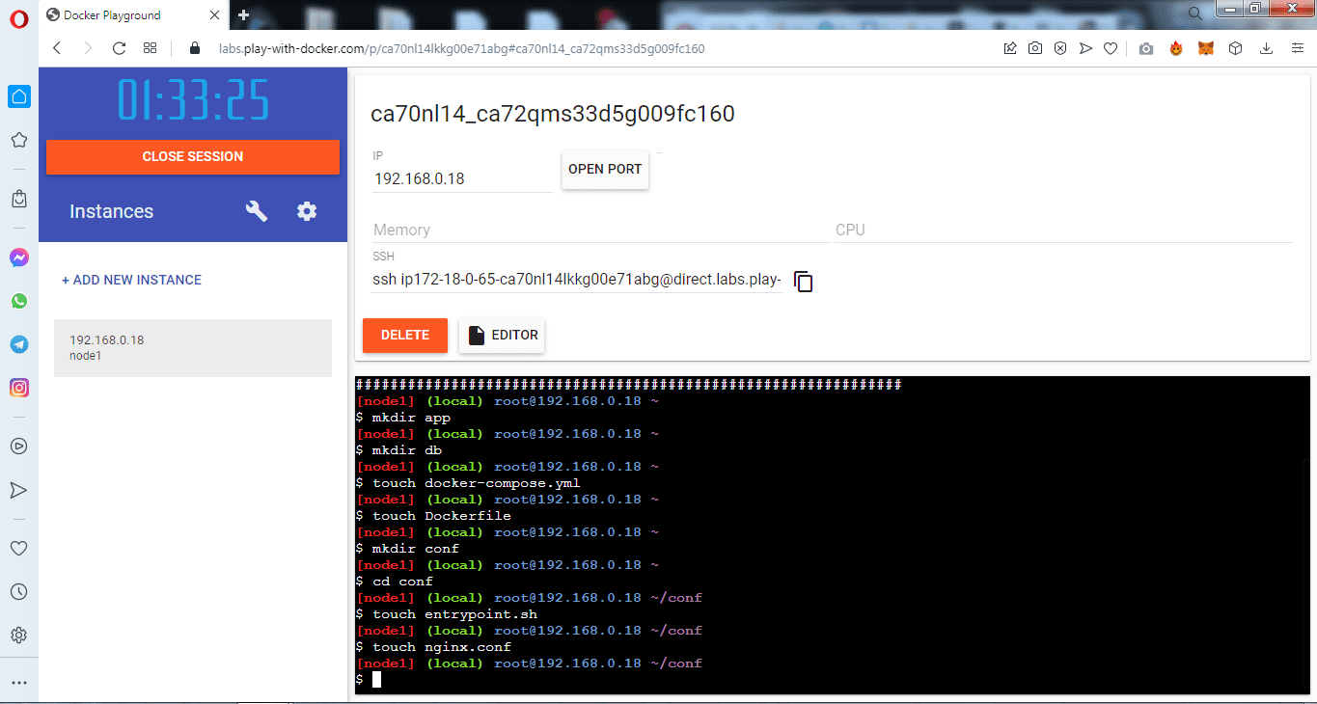1317x704 pixels.
Task: Open the gray camera extension icon
Action: [x=1146, y=48]
